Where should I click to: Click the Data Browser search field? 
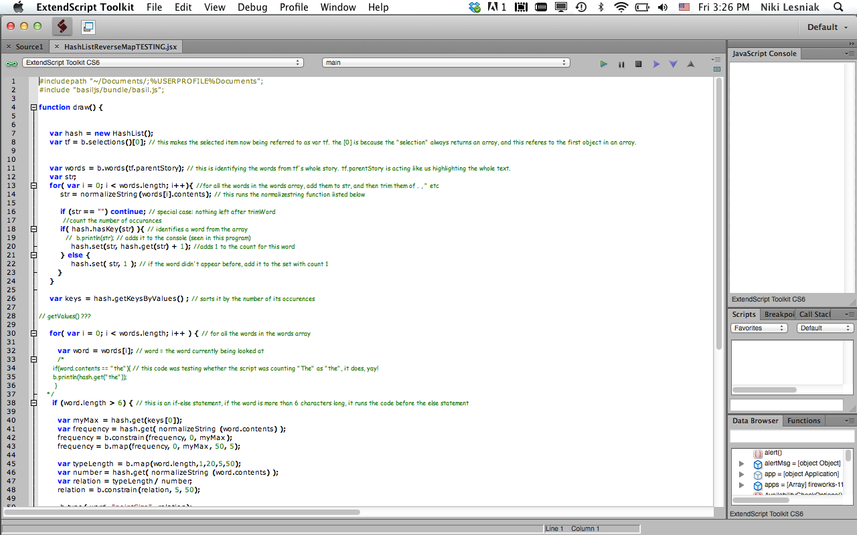click(x=792, y=436)
